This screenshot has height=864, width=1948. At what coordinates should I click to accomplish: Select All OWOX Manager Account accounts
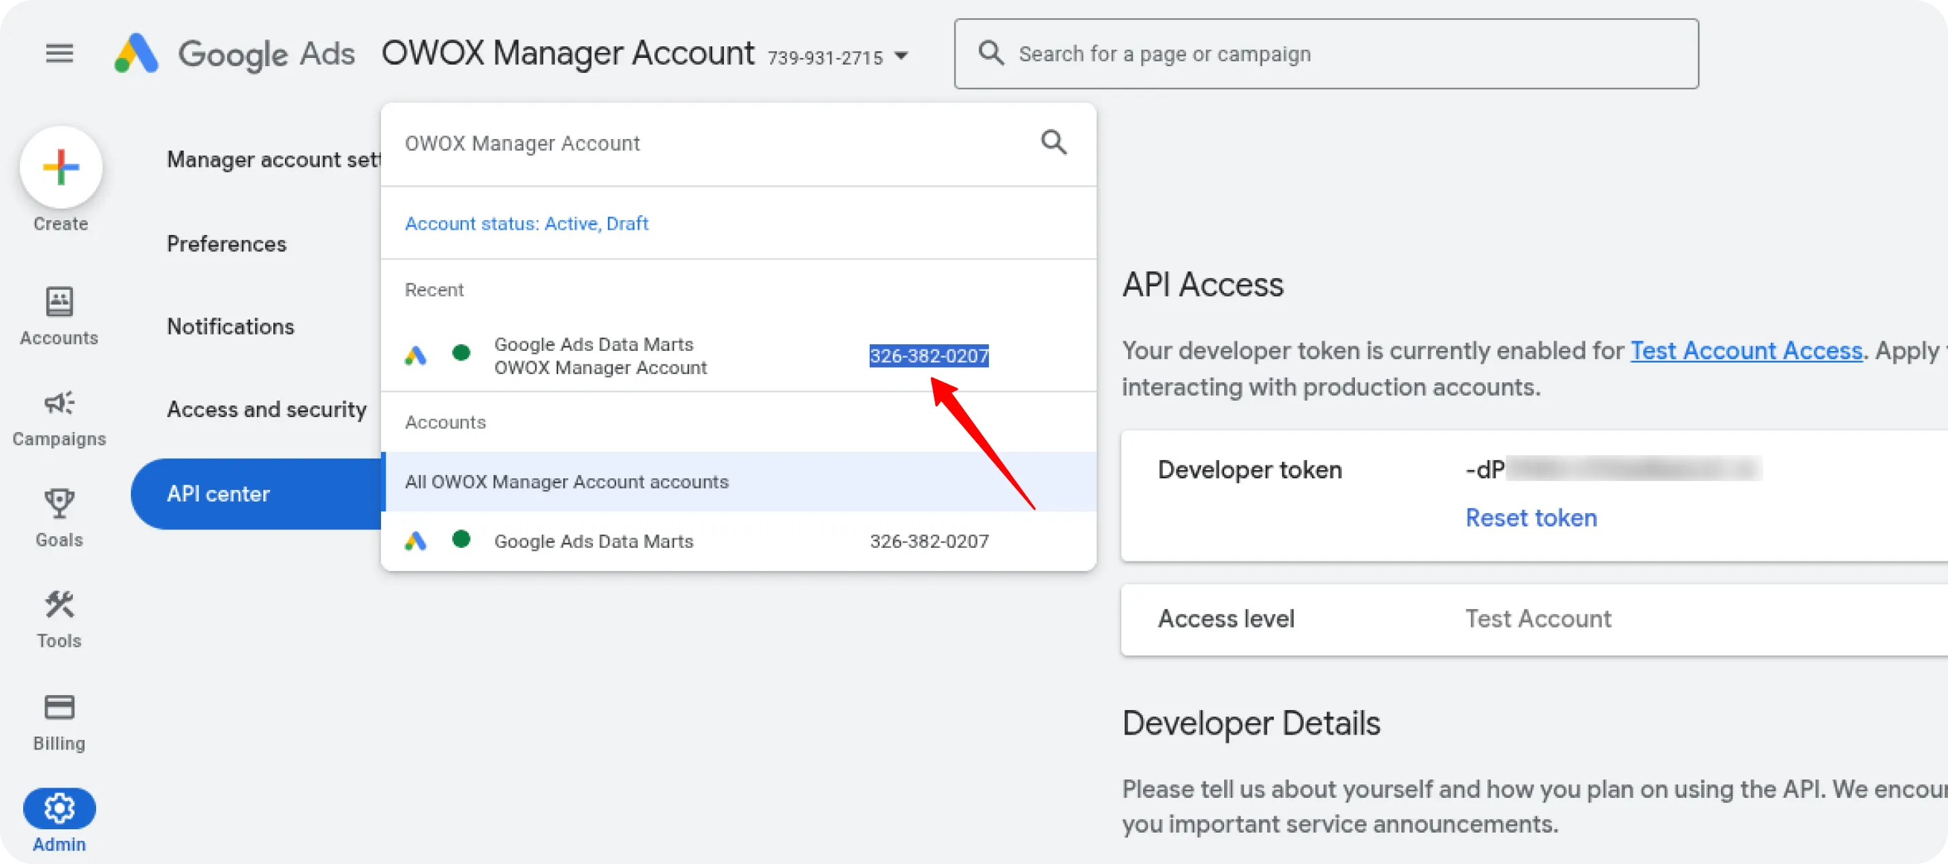pos(566,482)
